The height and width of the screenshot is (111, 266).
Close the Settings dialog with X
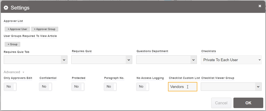[x=260, y=6]
